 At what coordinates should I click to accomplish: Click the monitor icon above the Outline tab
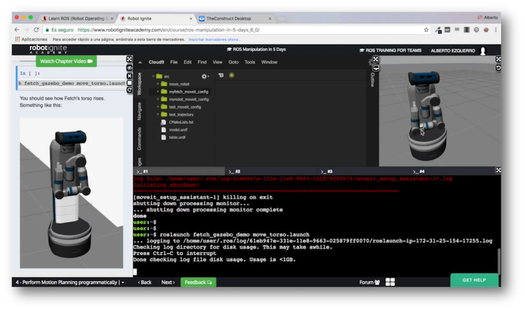pos(375,68)
